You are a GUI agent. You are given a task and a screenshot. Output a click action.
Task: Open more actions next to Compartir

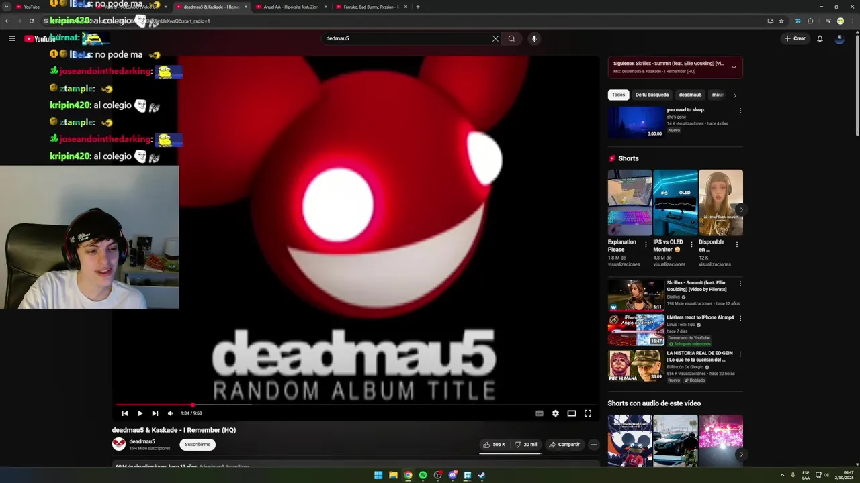coord(593,445)
